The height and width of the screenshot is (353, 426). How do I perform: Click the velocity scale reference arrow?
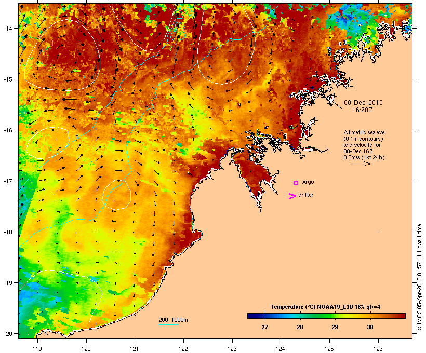(360, 164)
